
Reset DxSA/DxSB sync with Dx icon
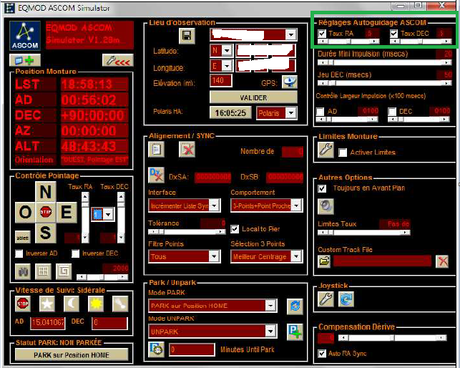tap(156, 175)
